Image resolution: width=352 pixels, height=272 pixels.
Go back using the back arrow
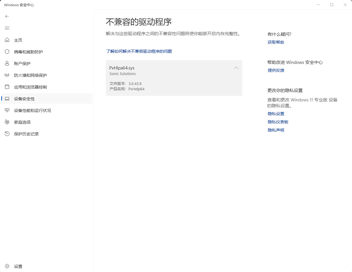pos(7,16)
